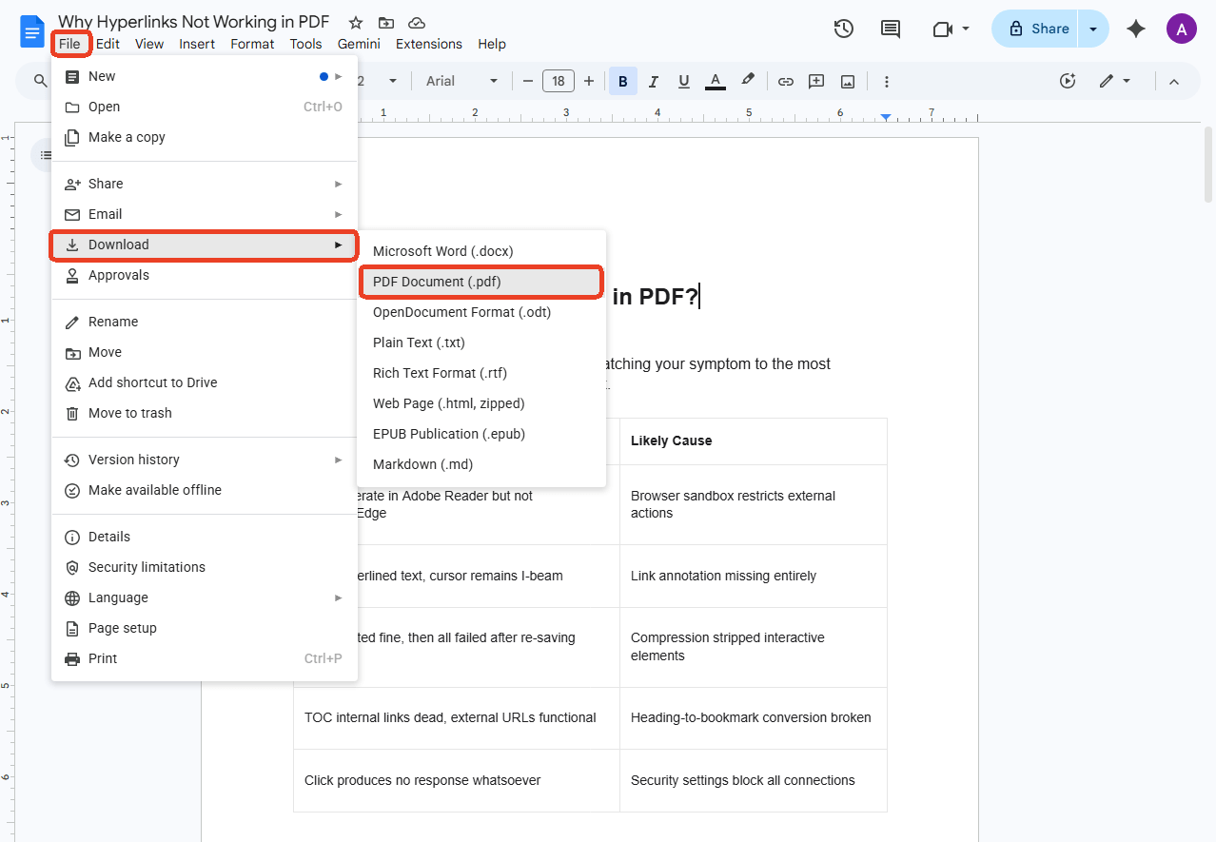Insert a link using the link icon

(x=786, y=81)
